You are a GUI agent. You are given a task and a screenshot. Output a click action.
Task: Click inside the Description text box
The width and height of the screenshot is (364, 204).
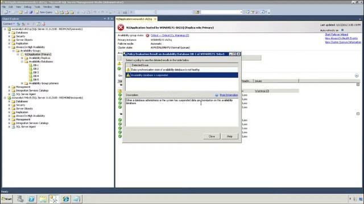click(182, 112)
